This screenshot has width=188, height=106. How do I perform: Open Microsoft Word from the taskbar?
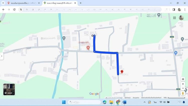point(124,102)
